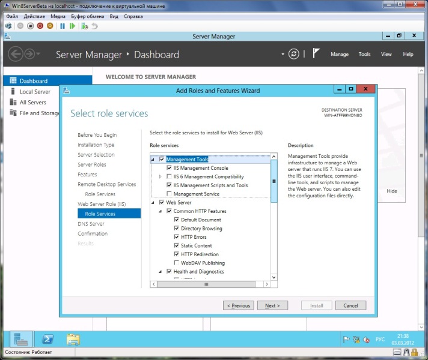Open the Tools menu in Server Manager
The image size is (428, 360).
pos(364,54)
